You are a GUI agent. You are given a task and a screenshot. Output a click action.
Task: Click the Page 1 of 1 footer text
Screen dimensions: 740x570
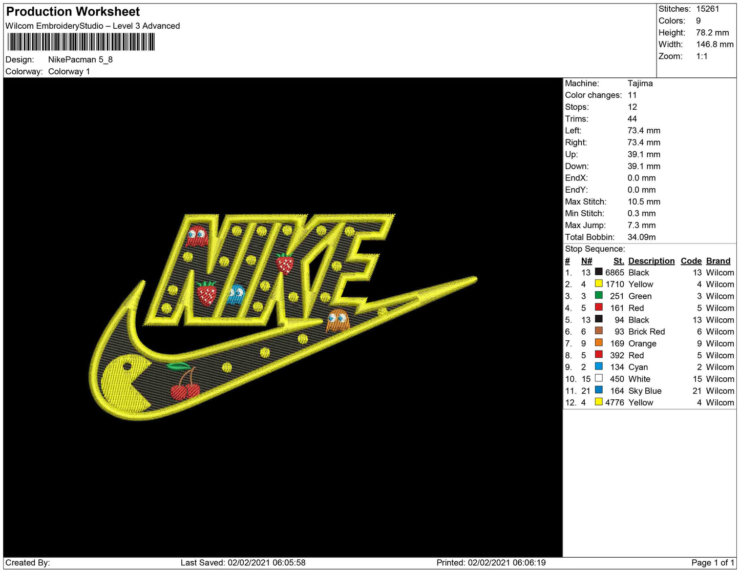pos(713,562)
